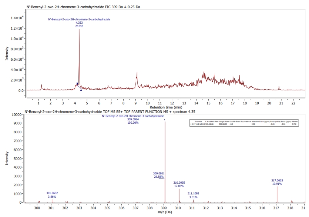Image resolution: width=309 pixels, height=217 pixels.
Task: Click the compound name above the 309 mass peak
Action: (133, 116)
